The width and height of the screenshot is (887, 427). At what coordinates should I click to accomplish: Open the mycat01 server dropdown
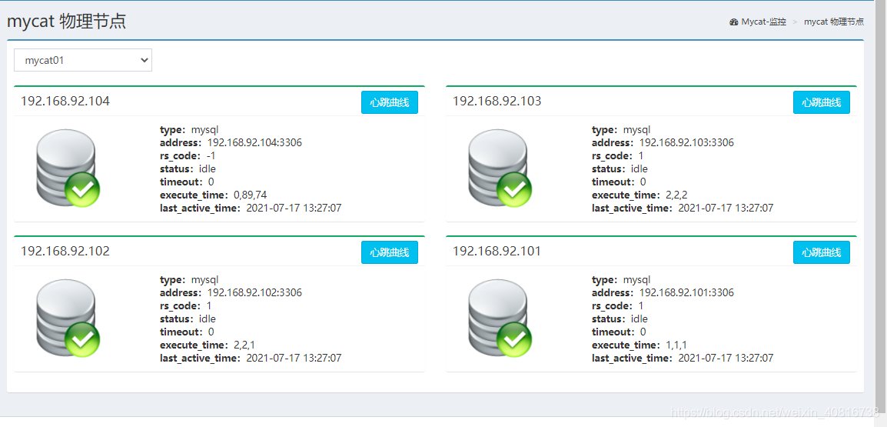coord(82,59)
